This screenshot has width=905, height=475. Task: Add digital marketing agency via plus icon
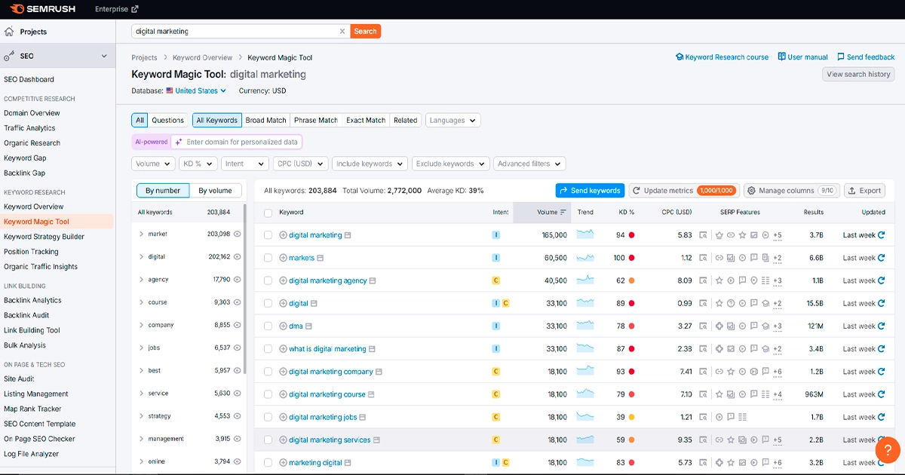[284, 280]
